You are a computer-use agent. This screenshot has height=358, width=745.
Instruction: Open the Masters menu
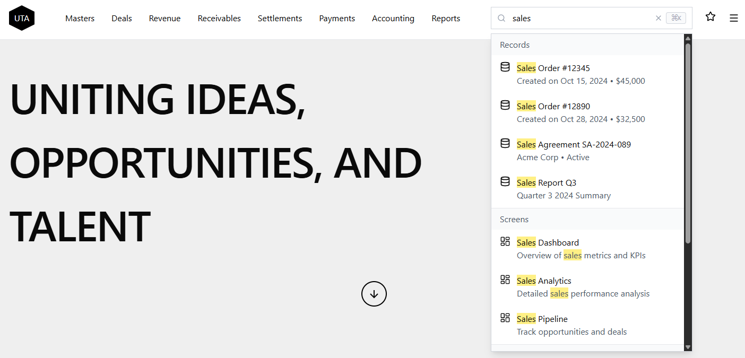(x=80, y=18)
